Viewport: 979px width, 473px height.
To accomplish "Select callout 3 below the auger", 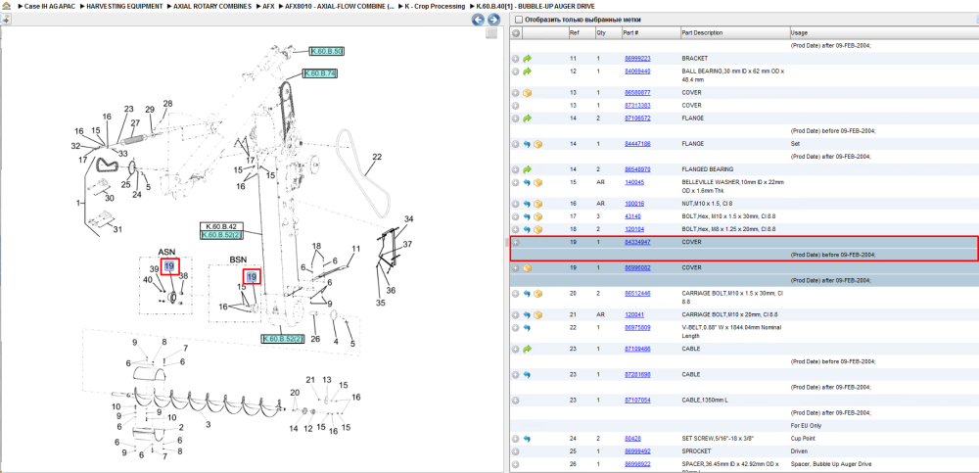I will 209,425.
